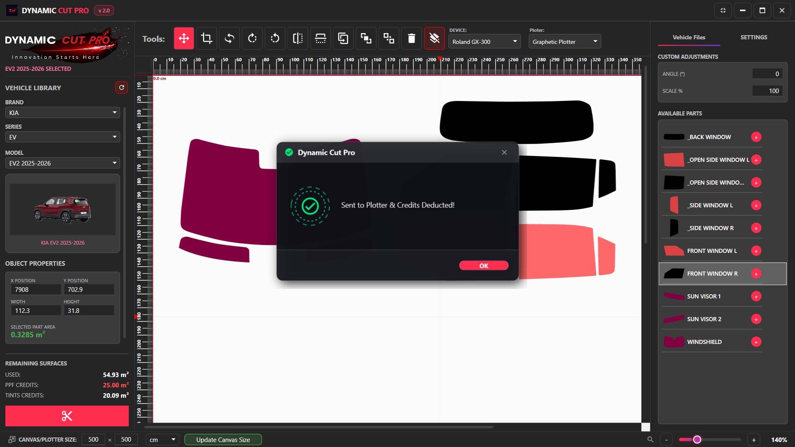Add WINDSHIELD part with plus icon
Image resolution: width=795 pixels, height=447 pixels.
(x=756, y=342)
